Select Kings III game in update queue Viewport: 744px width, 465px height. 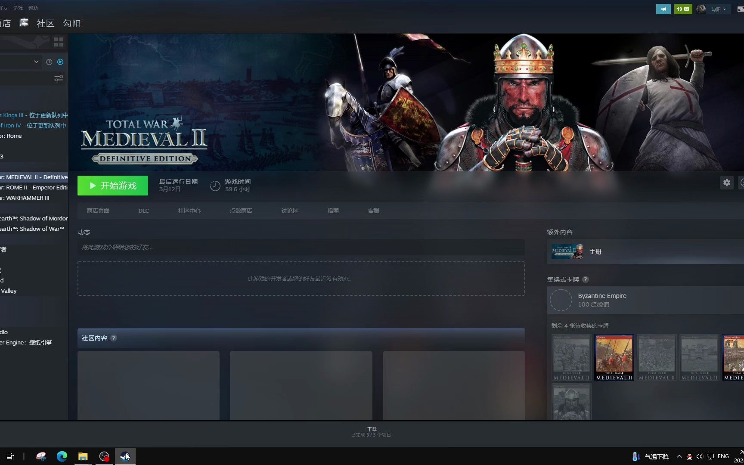tap(34, 115)
